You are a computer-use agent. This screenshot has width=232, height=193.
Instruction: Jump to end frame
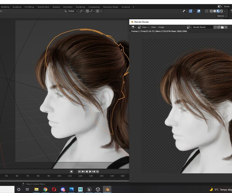[x=97, y=171]
